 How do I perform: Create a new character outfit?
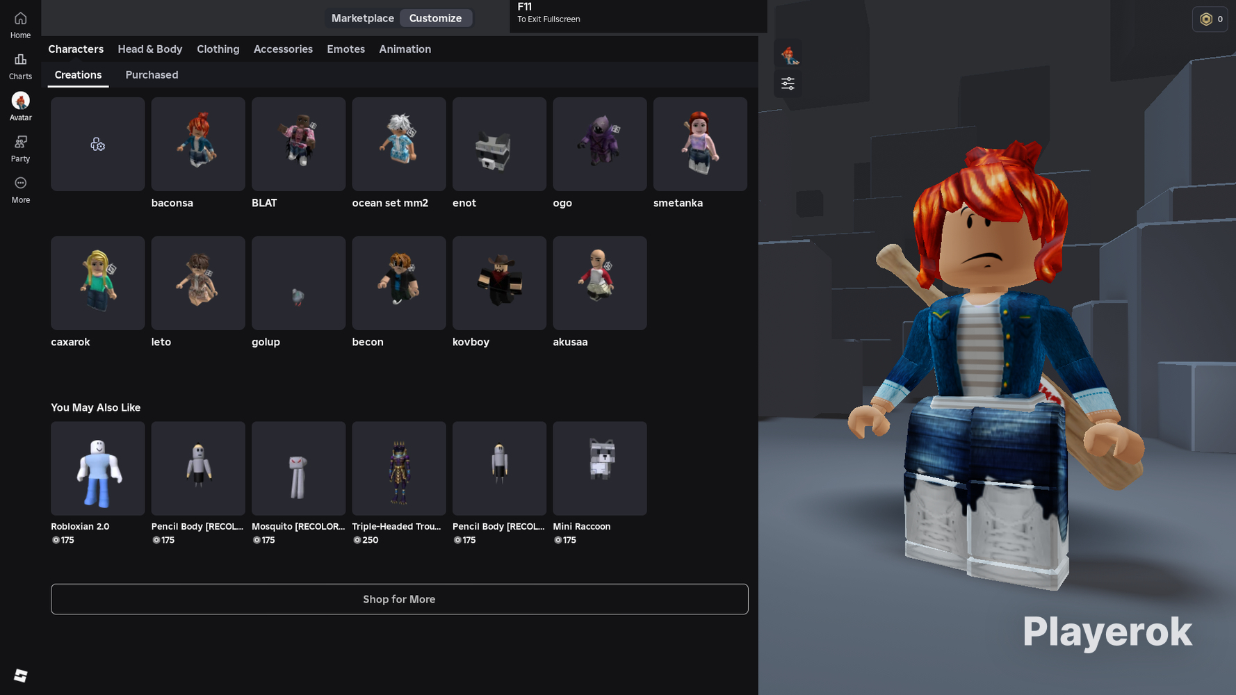point(97,144)
